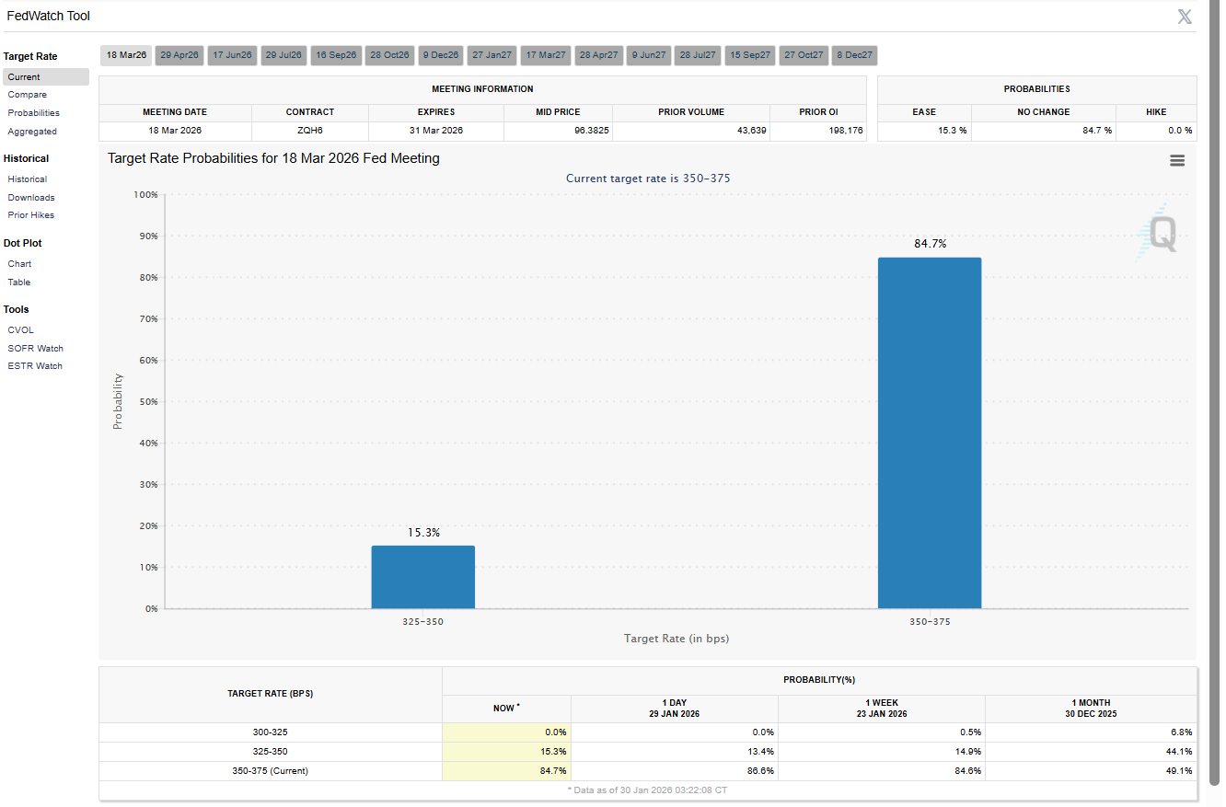Open Compare under Target Rate

coord(28,95)
